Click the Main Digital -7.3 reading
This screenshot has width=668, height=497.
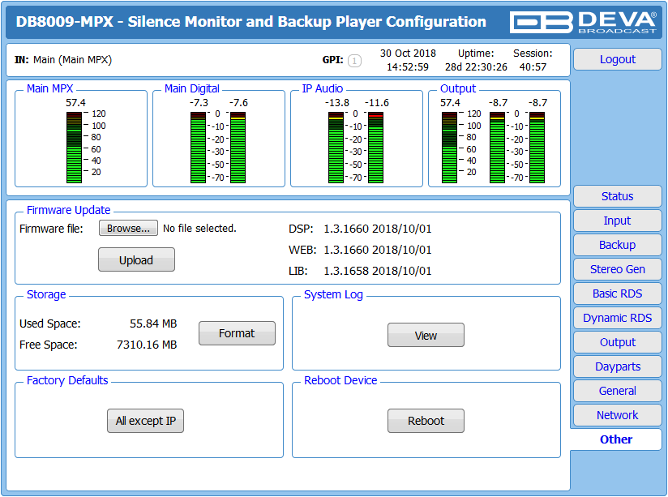click(x=199, y=103)
